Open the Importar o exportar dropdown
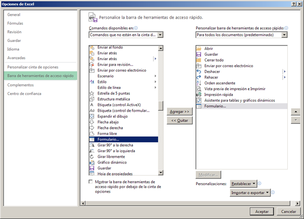This screenshot has height=219, width=304. [x=250, y=193]
